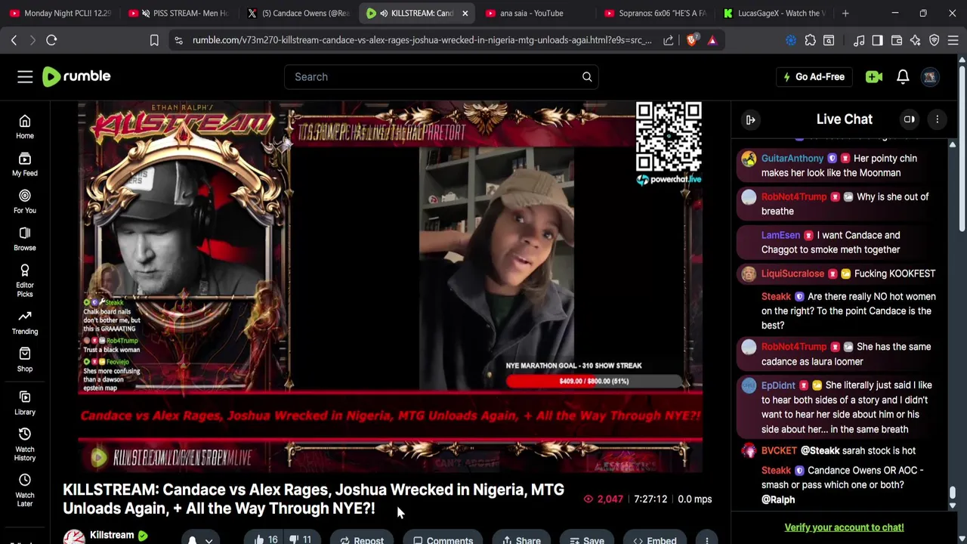The height and width of the screenshot is (544, 967).
Task: Open Home in the sidebar
Action: click(x=25, y=127)
